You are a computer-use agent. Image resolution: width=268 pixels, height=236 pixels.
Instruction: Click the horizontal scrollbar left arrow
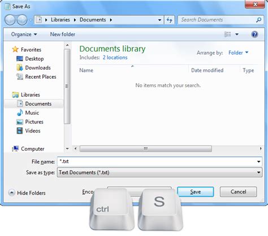(x=75, y=149)
